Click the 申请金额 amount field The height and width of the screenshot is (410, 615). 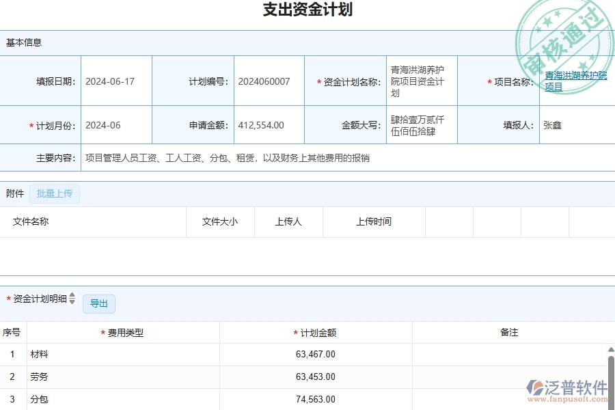point(269,124)
